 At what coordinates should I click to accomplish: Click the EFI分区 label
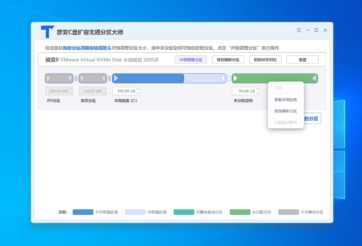coord(54,101)
